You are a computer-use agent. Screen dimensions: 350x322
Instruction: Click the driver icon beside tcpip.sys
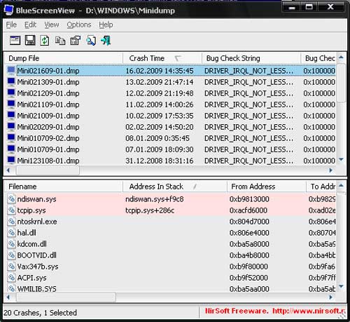click(11, 210)
